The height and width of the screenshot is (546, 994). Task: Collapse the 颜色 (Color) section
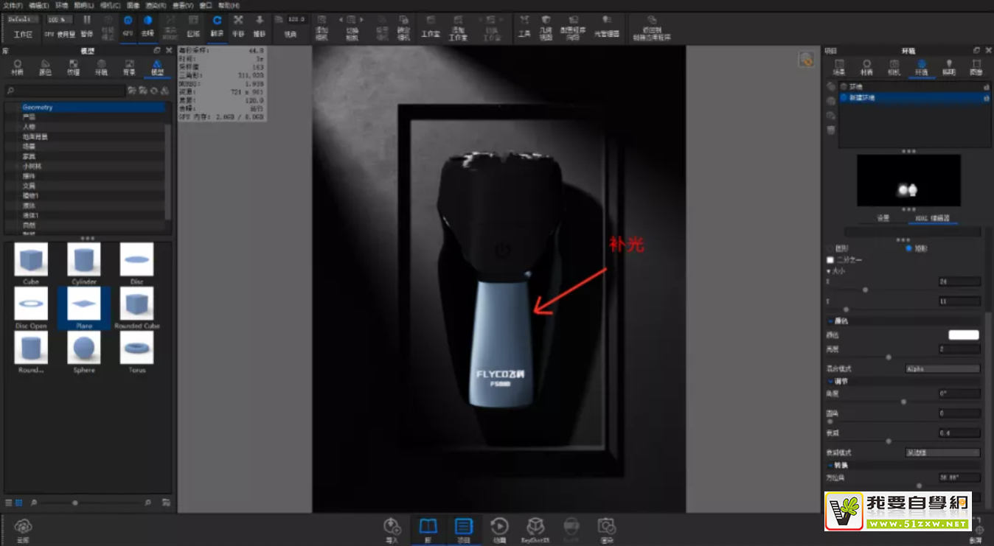[831, 321]
